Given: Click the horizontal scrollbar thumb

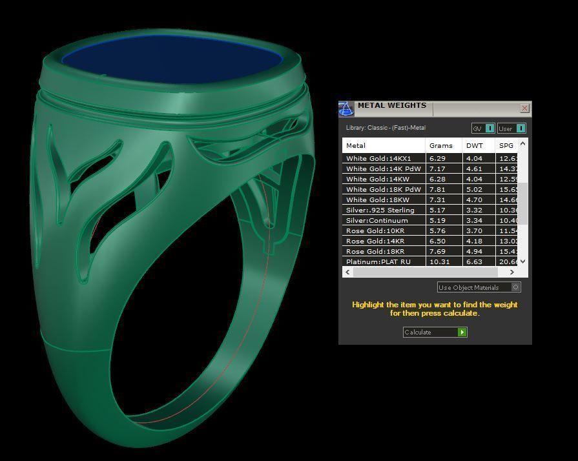Looking at the screenshot, I should point(426,272).
